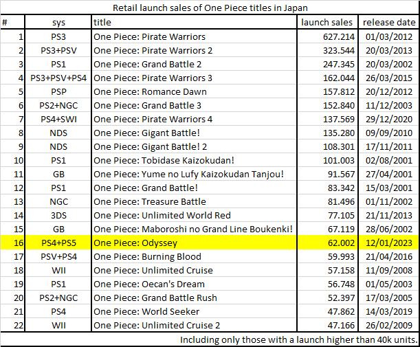
Task: Select 'One Piece: Pirate Warriors 4' title
Action: 153,119
